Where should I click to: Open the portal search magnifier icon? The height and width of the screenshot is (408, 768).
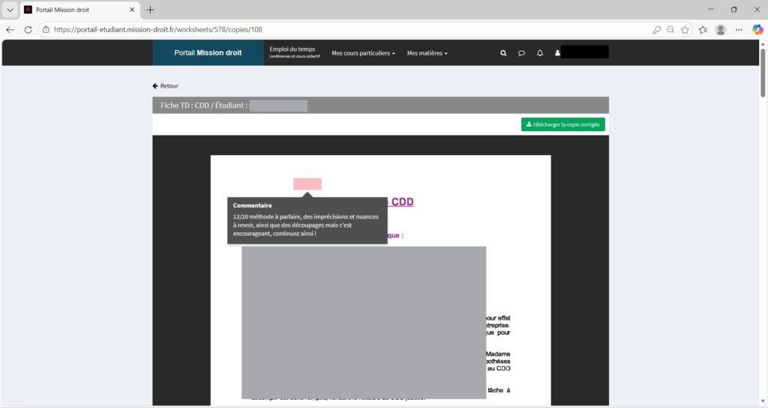(503, 53)
